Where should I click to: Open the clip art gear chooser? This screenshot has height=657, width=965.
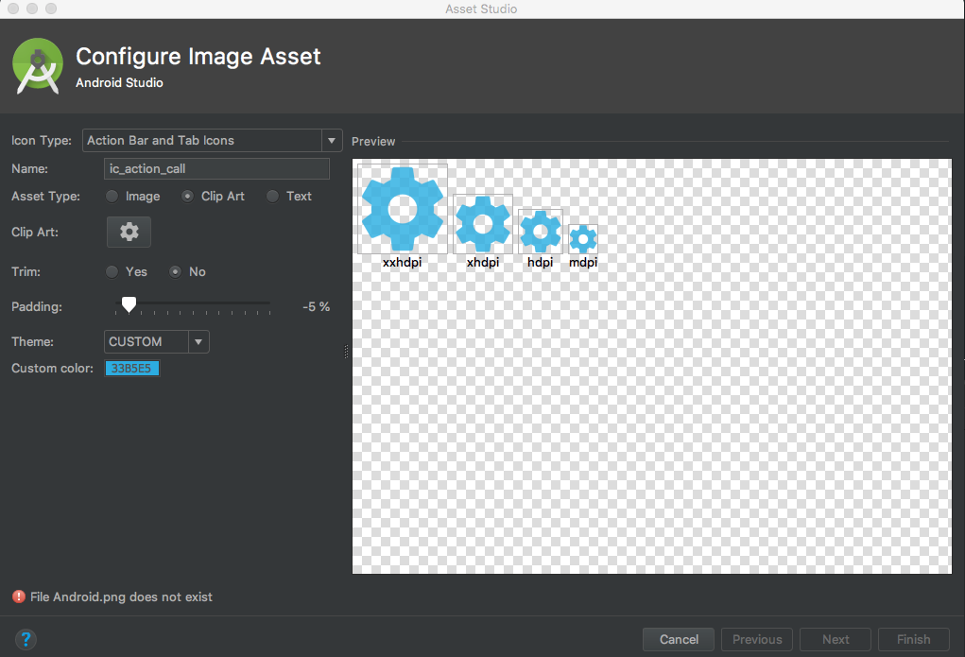point(129,232)
